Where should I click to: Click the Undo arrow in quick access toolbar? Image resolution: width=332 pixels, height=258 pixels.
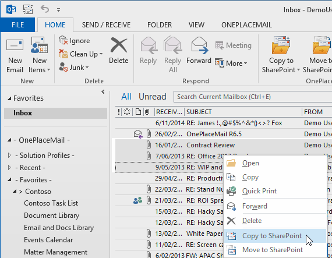(45, 9)
